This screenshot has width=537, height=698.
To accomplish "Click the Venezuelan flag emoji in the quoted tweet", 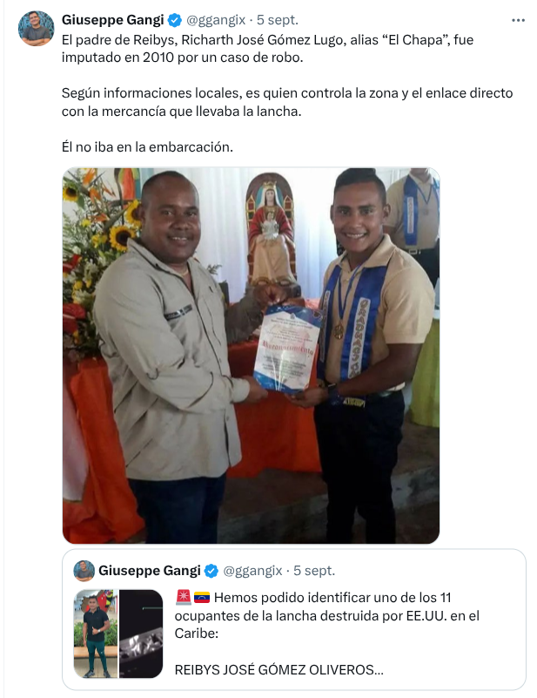I will (x=202, y=598).
